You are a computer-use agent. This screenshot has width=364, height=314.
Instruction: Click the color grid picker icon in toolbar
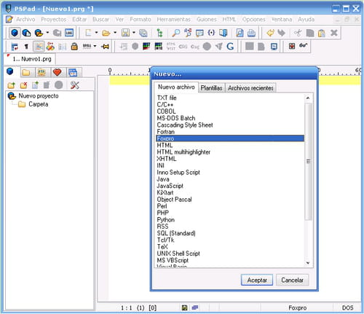[146, 46]
